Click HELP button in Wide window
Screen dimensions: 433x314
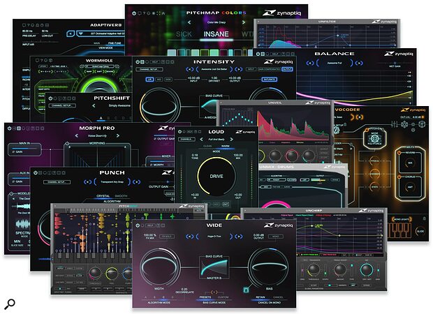coord(150,225)
